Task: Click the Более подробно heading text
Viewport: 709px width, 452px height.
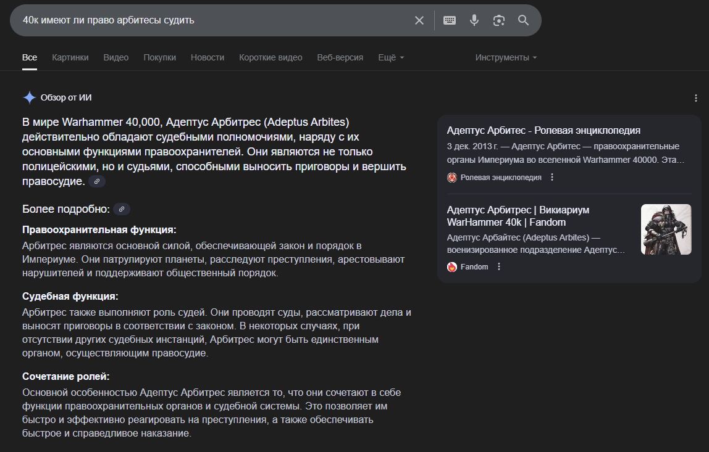Action: (66, 209)
